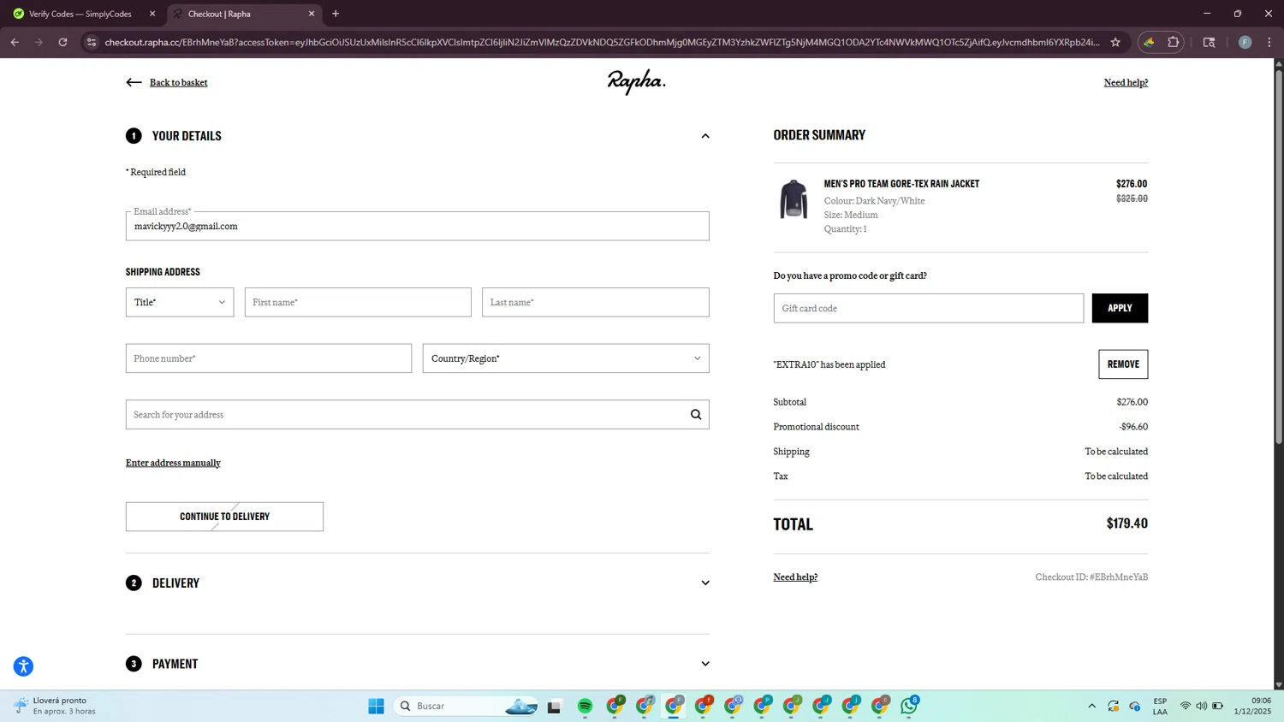
Task: Click the promotional discount -$96.60 value
Action: tap(1133, 427)
